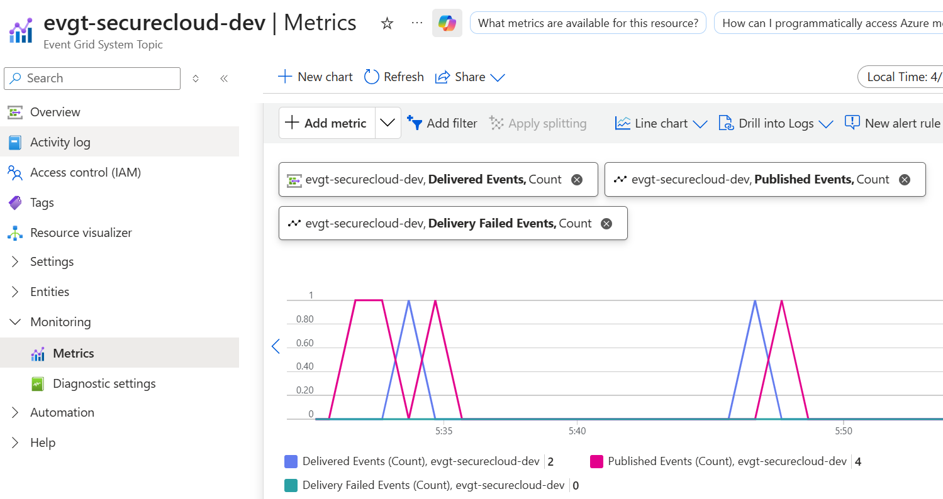The width and height of the screenshot is (943, 499).
Task: Remove the Delivery Failed Events metric
Action: [606, 224]
